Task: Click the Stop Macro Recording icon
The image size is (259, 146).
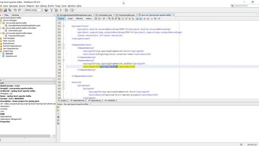Action: click(148, 19)
